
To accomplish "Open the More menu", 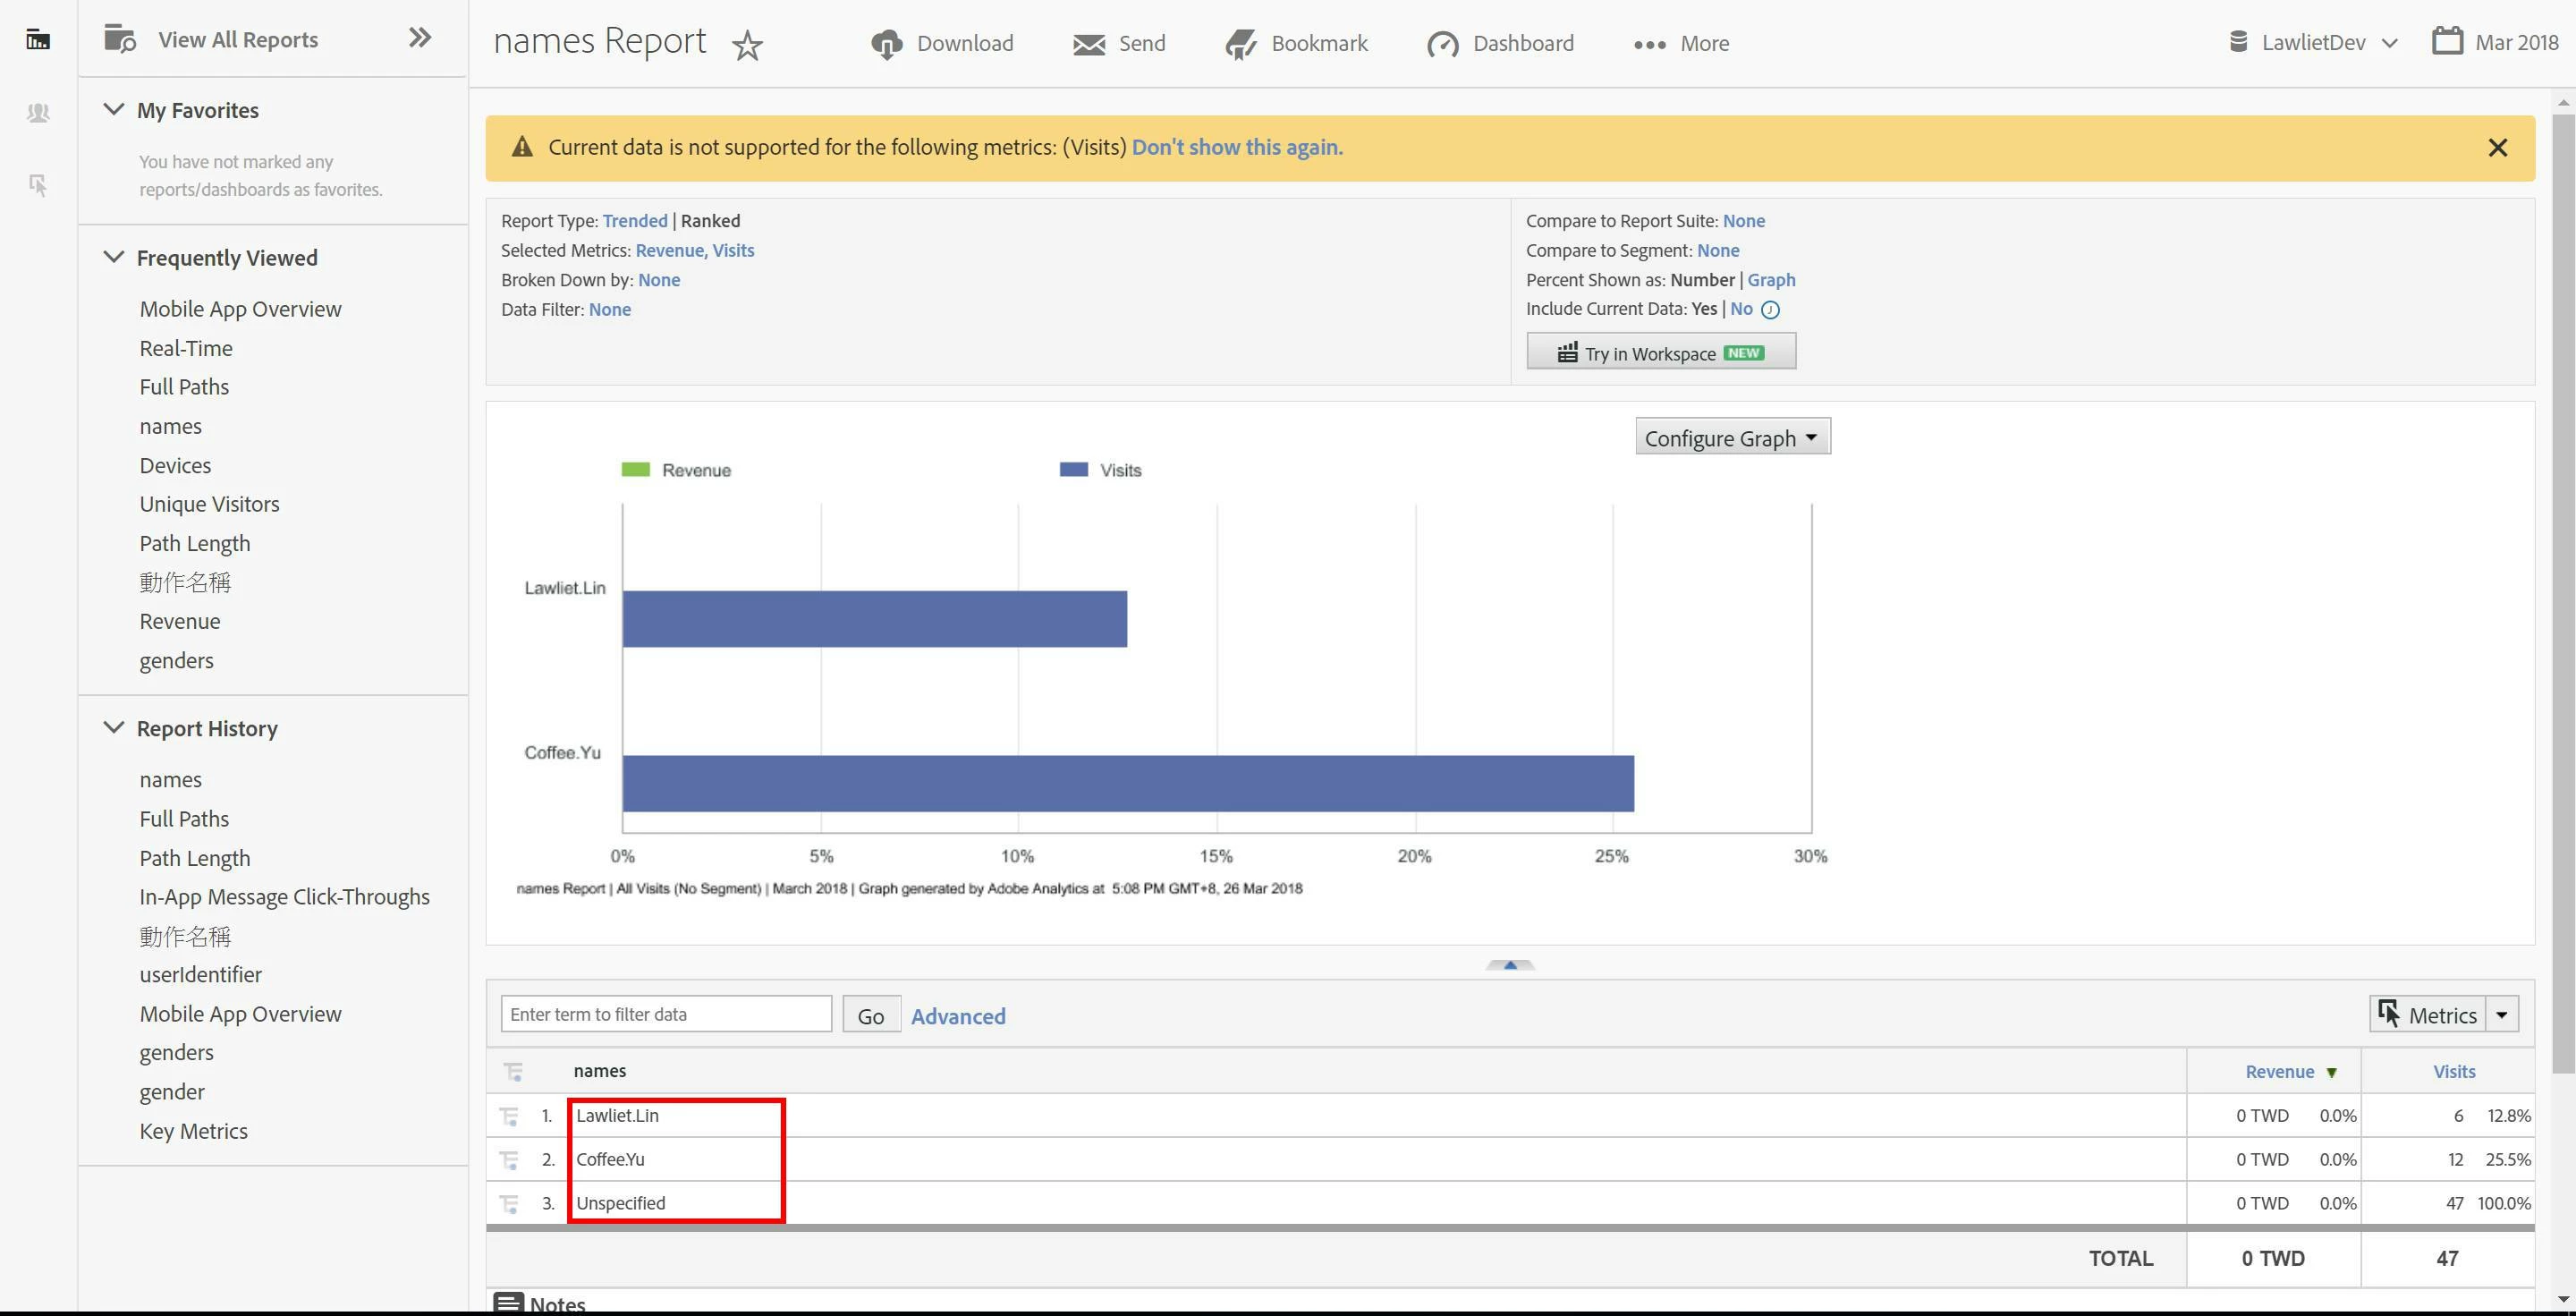I will coord(1681,44).
